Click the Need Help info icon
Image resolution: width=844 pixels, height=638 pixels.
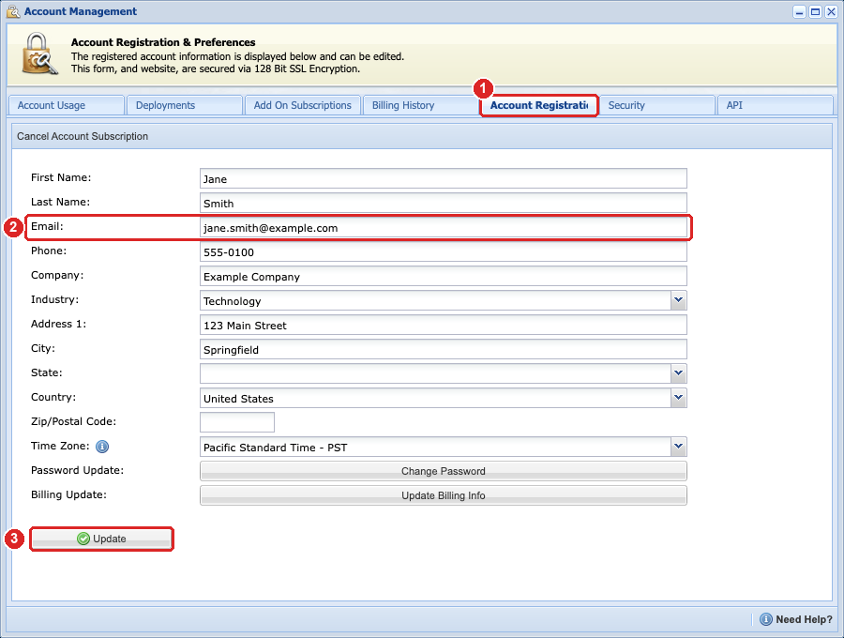click(765, 619)
